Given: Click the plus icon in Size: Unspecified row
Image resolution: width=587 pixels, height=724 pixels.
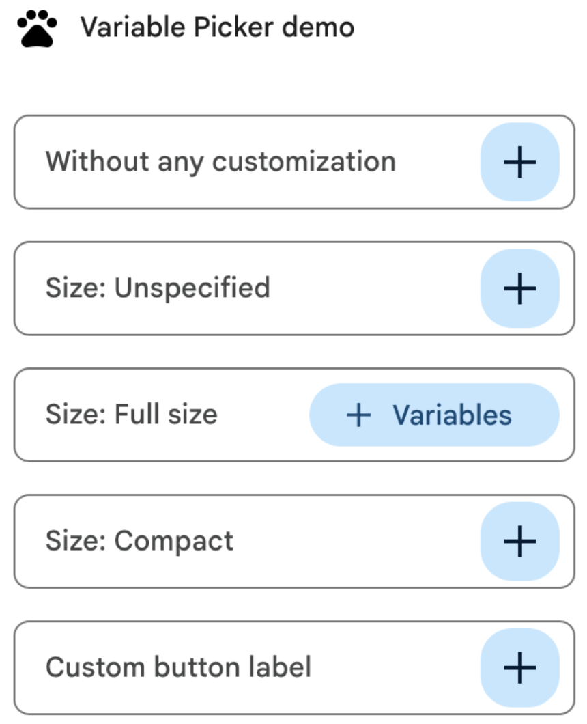Looking at the screenshot, I should point(519,288).
